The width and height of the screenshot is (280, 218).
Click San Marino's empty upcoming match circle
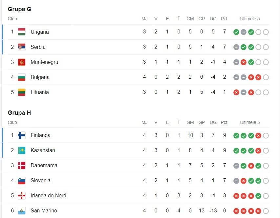(266, 211)
